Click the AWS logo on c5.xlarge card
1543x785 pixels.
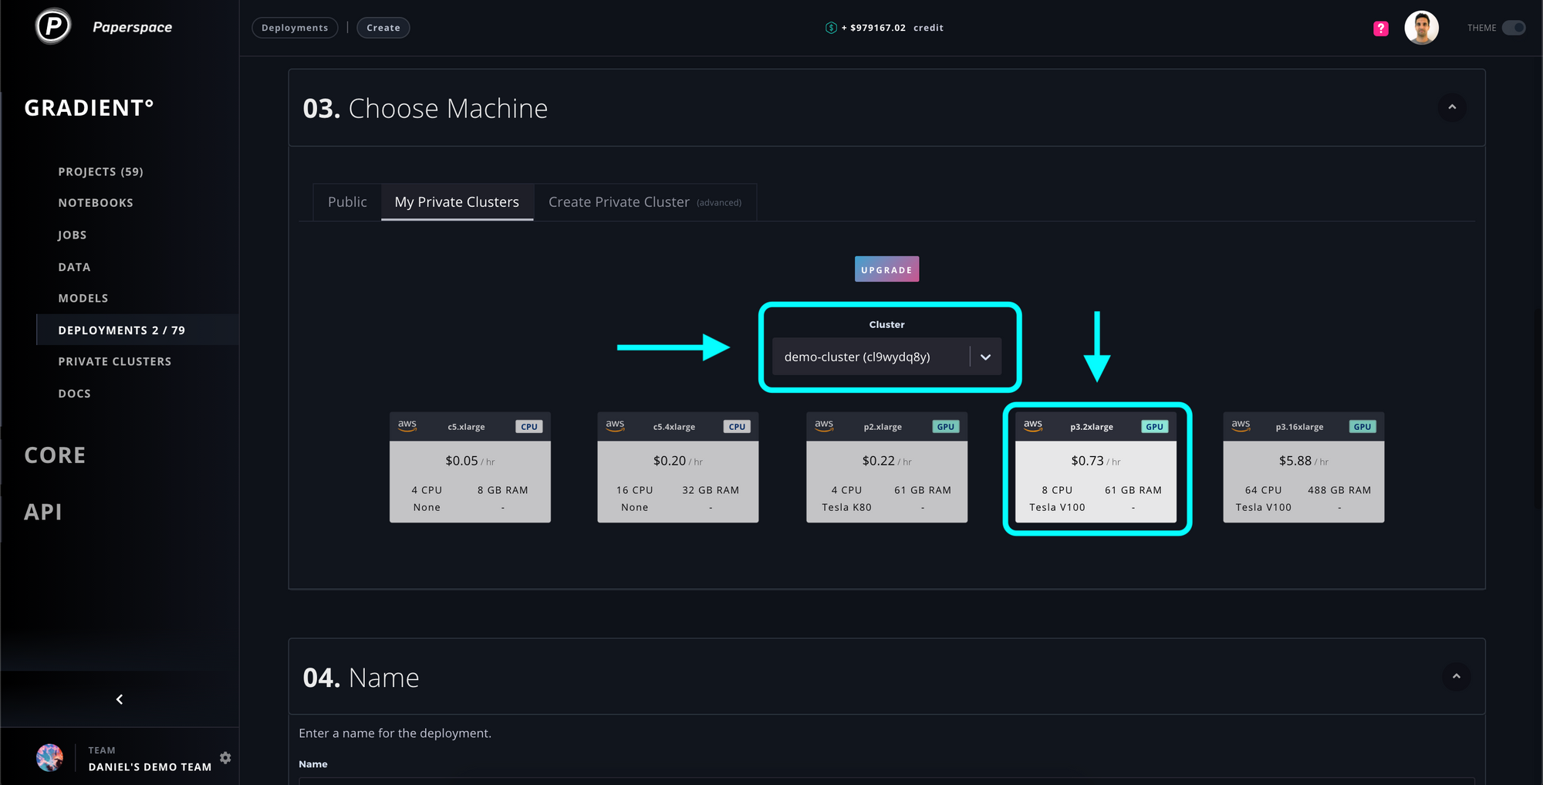407,425
